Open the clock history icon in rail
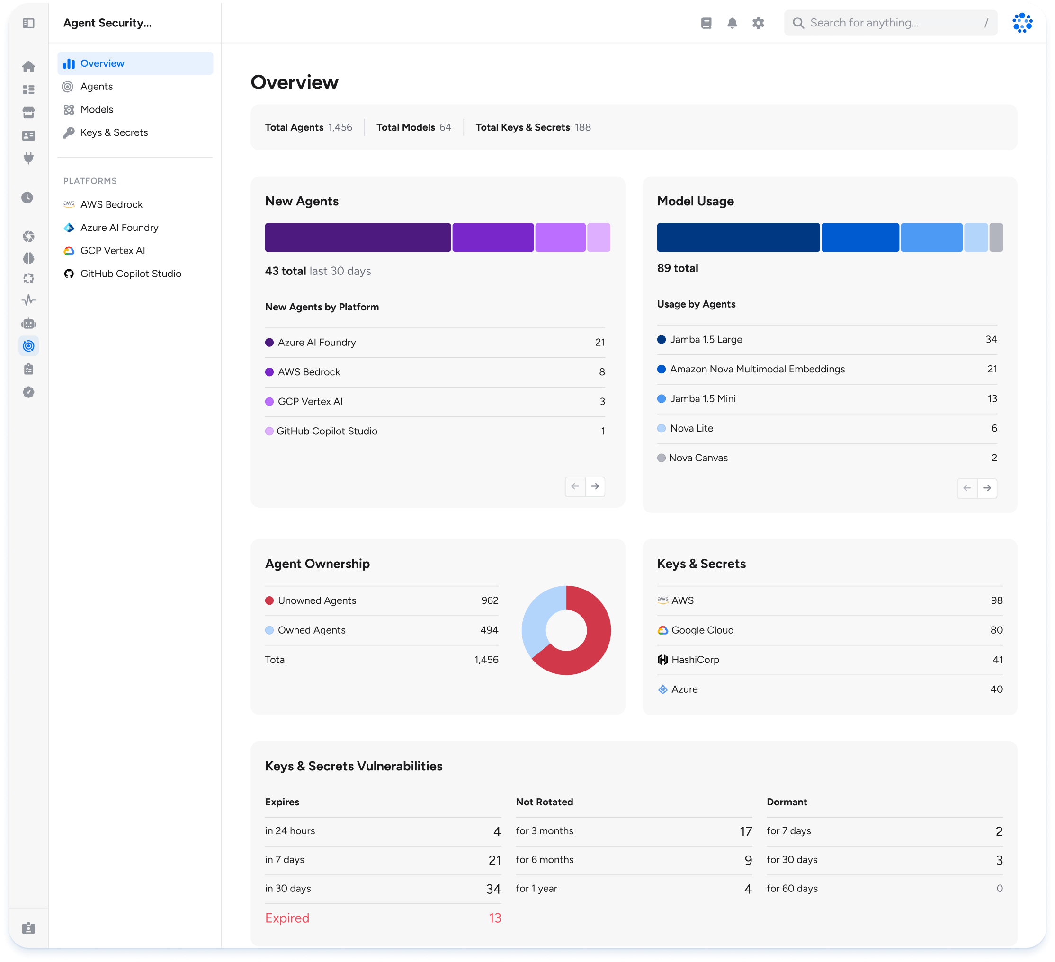1055x962 pixels. [x=28, y=198]
